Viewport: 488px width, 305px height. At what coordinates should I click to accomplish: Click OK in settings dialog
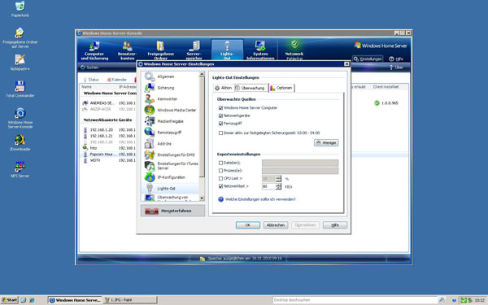(x=248, y=225)
